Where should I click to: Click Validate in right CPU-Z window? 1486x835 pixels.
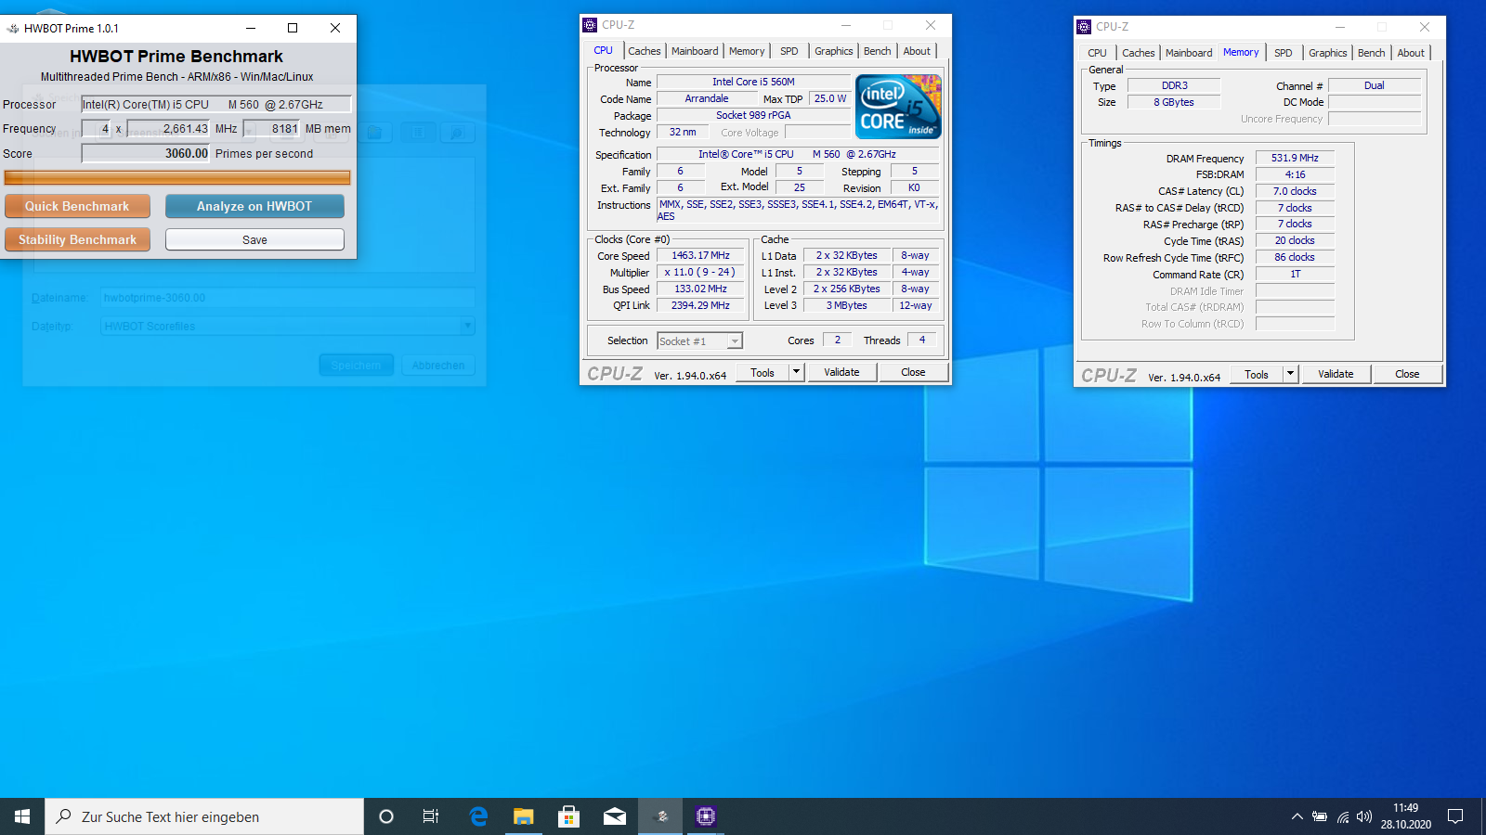[1336, 374]
